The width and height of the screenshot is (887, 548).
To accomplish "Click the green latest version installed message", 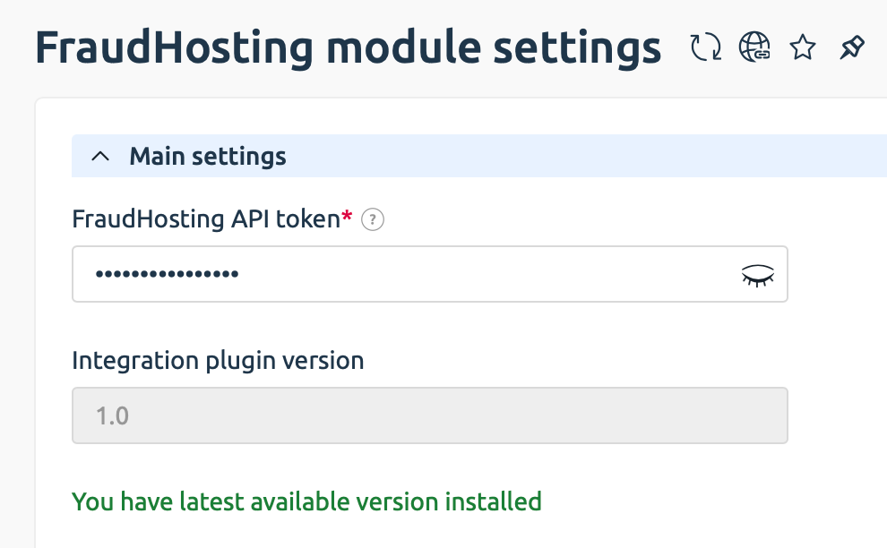I will [306, 502].
